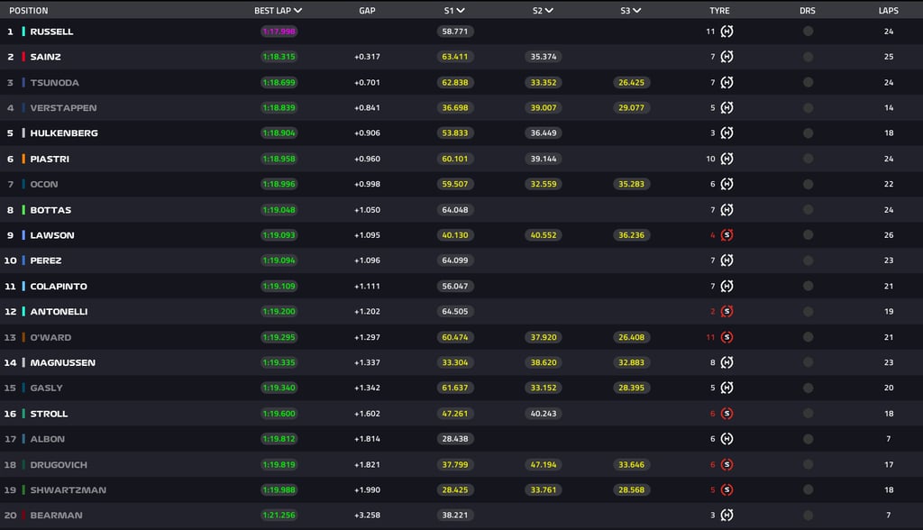Select driver COLAPINTO row name

59,287
